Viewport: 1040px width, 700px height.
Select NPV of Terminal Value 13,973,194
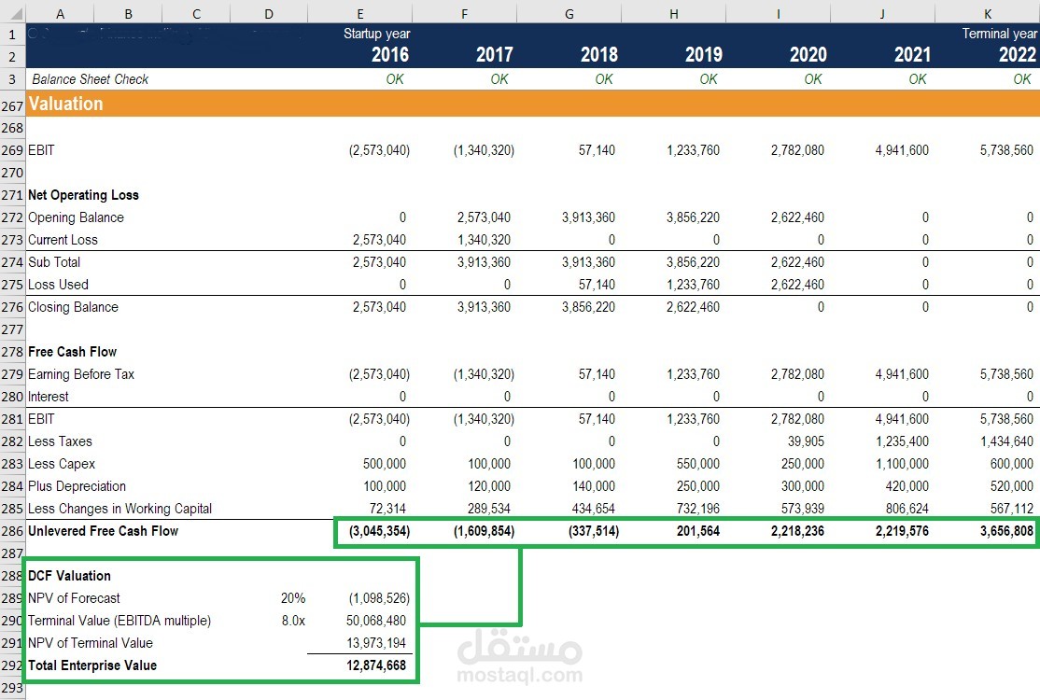coord(376,643)
